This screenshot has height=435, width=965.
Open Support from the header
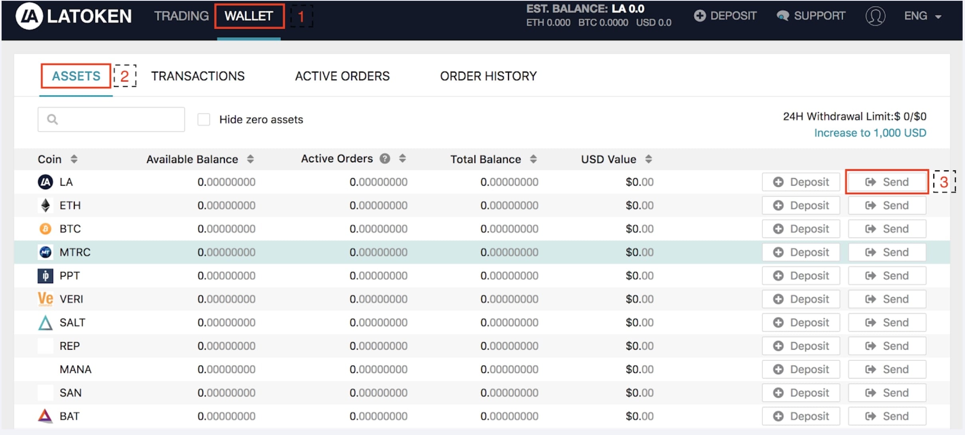[x=811, y=16]
